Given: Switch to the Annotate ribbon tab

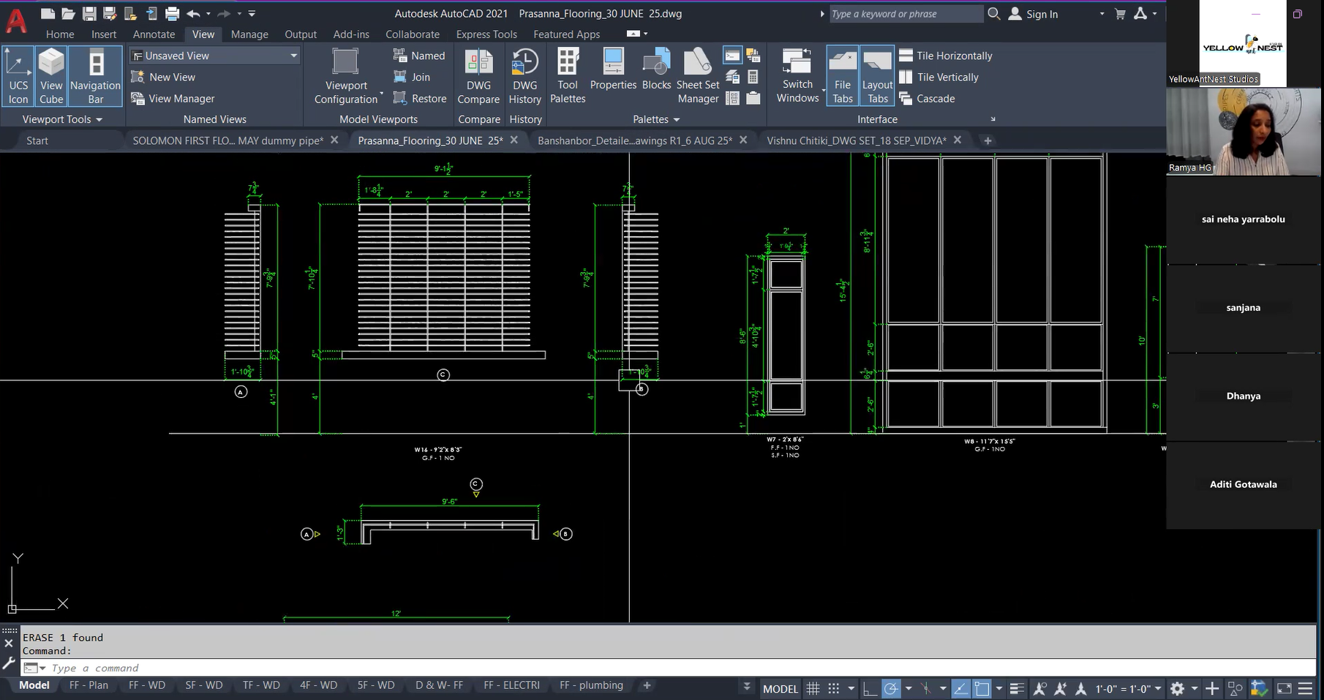Looking at the screenshot, I should (x=154, y=34).
